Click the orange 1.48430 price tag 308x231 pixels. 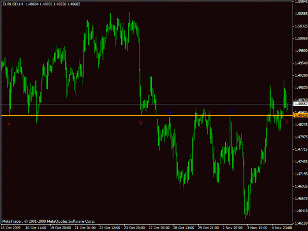(301, 115)
